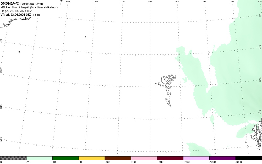Screen dimensions: 262x164
Task: Click the legend value '900'
Action: pos(107,162)
